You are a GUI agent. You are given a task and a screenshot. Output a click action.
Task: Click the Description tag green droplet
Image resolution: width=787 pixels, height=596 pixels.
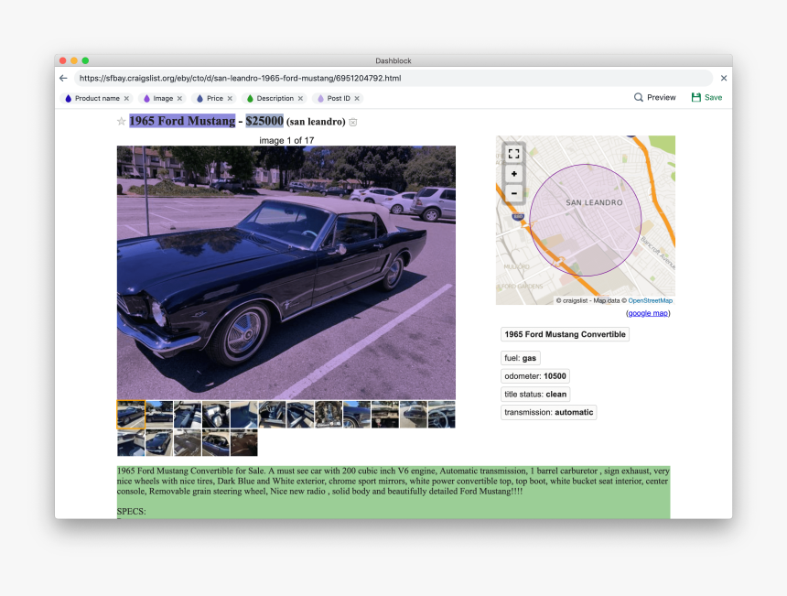250,98
